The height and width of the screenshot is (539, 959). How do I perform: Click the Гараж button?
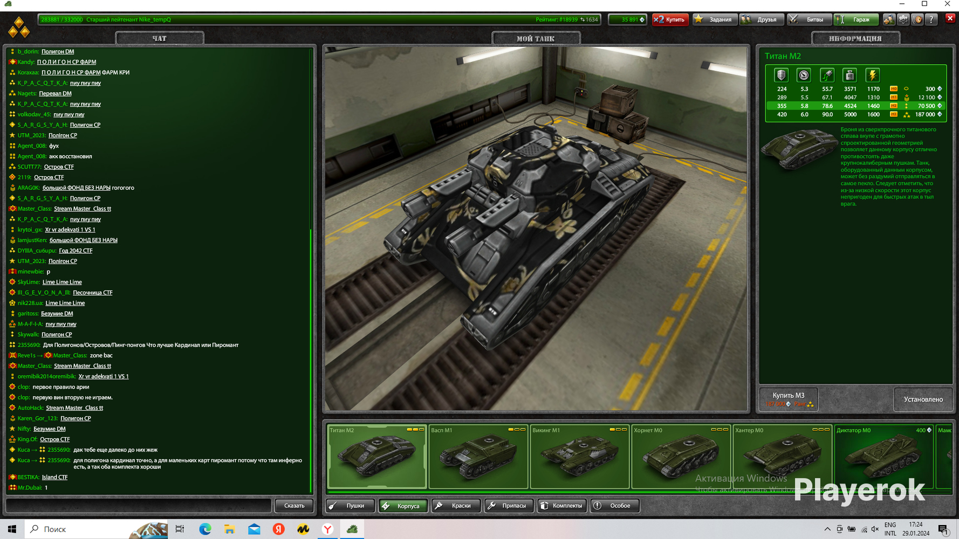(856, 19)
